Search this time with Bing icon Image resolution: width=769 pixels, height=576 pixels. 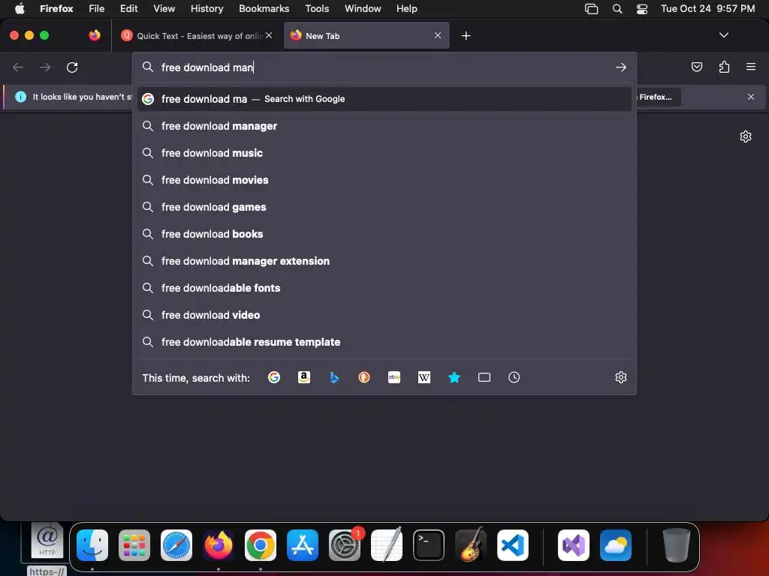pyautogui.click(x=334, y=377)
